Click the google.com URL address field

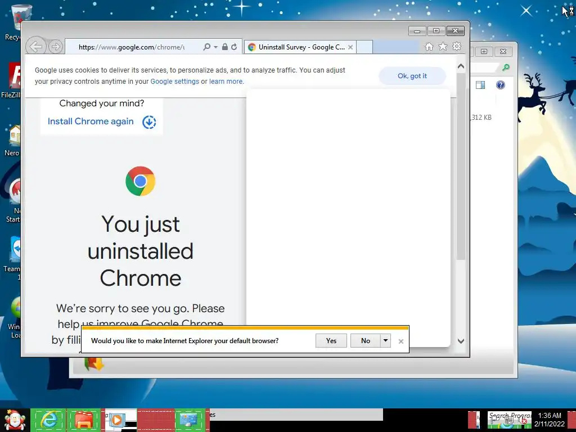point(132,47)
